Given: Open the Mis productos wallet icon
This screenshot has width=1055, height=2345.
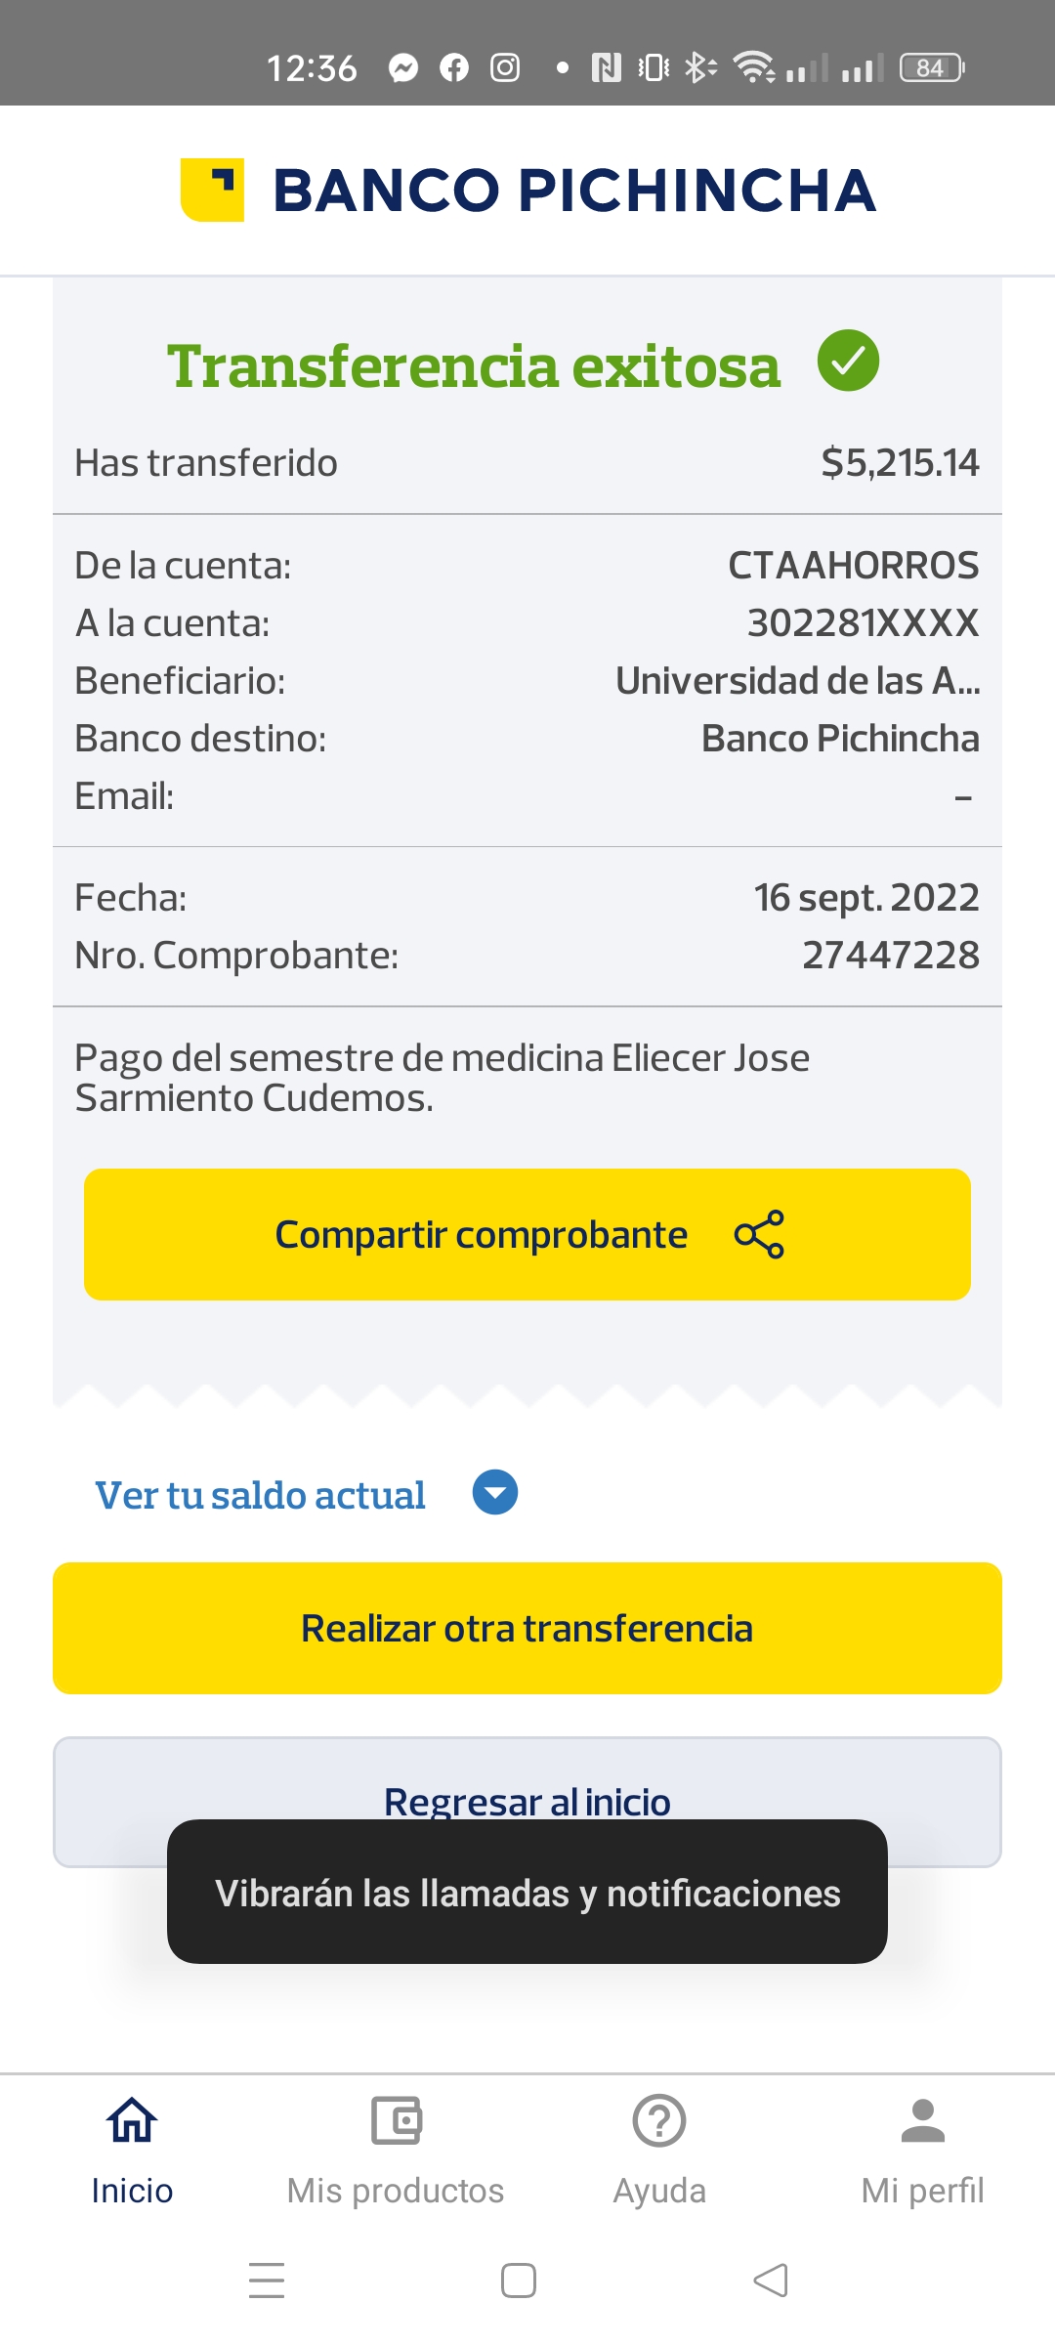Looking at the screenshot, I should [396, 2119].
